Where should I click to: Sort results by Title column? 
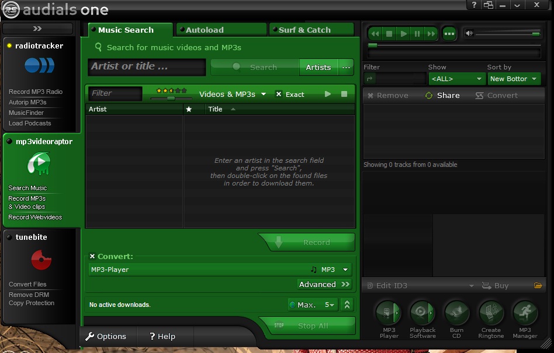280,109
